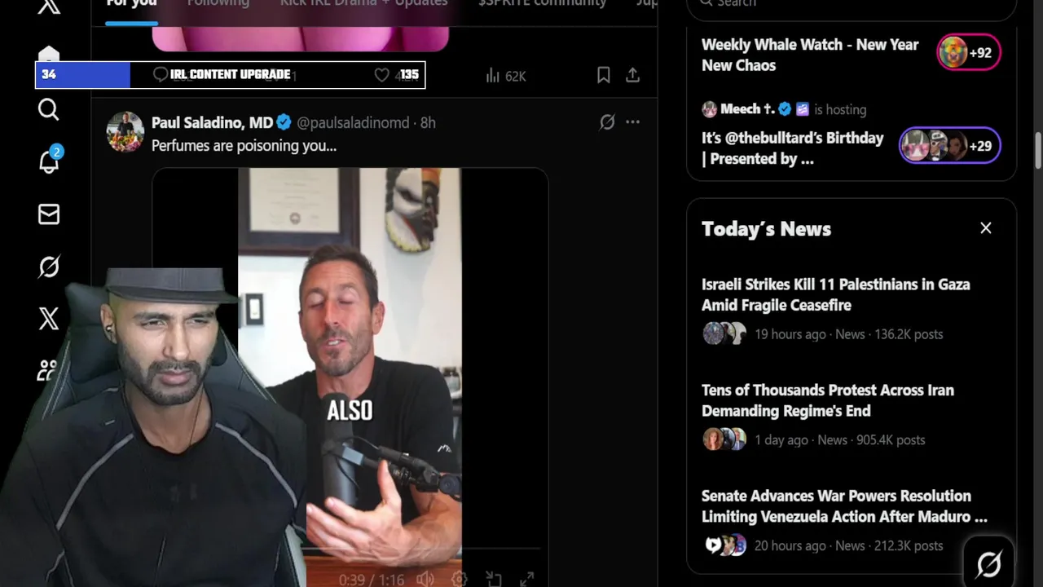Open the floating Grok button at bottom right
The width and height of the screenshot is (1043, 587).
988,563
